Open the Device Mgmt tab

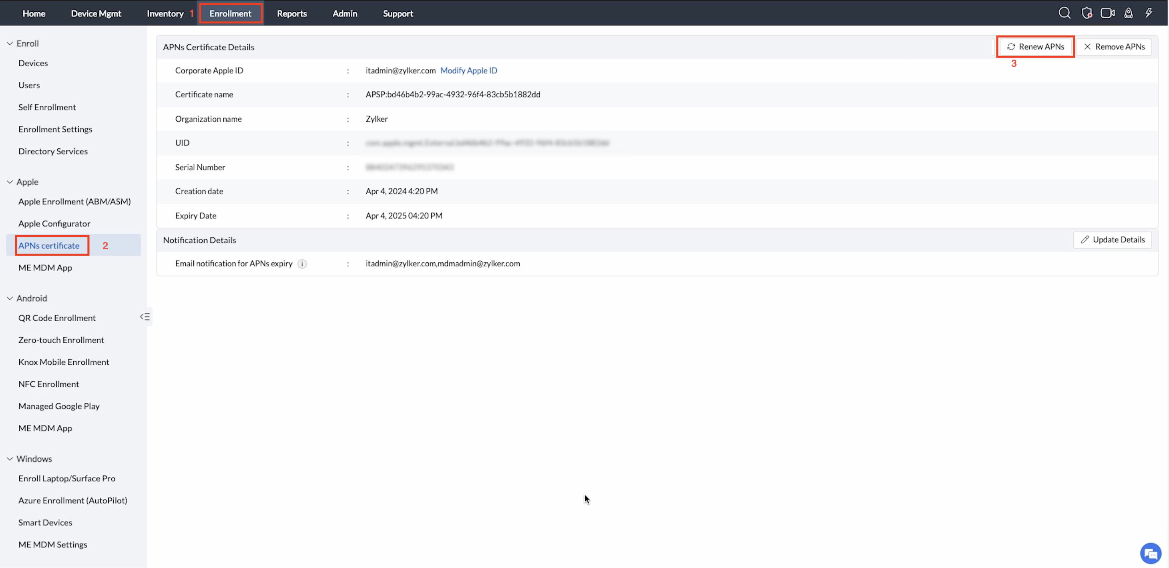coord(96,14)
